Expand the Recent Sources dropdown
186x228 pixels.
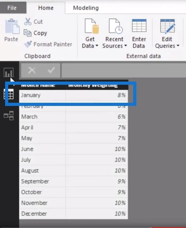(126, 46)
